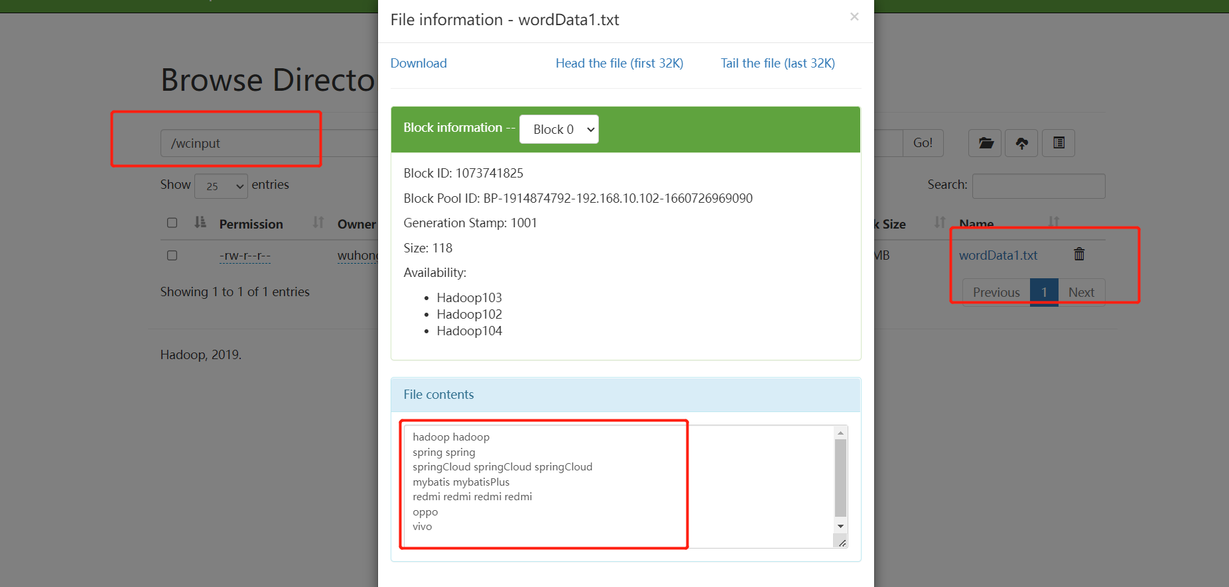Click the textarea resize handle
This screenshot has height=587, width=1229.
[842, 543]
